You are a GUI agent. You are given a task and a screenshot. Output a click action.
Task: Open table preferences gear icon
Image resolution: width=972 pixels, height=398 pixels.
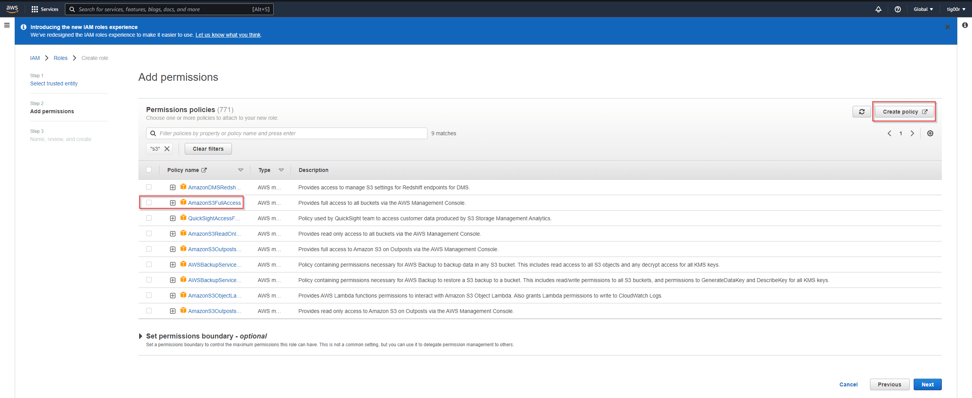pos(930,133)
